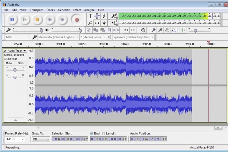Open the Snap To Off dropdown
The height and width of the screenshot is (152, 228).
[41, 139]
